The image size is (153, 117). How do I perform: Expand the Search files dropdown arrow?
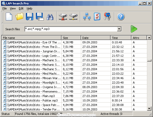click(x=119, y=29)
